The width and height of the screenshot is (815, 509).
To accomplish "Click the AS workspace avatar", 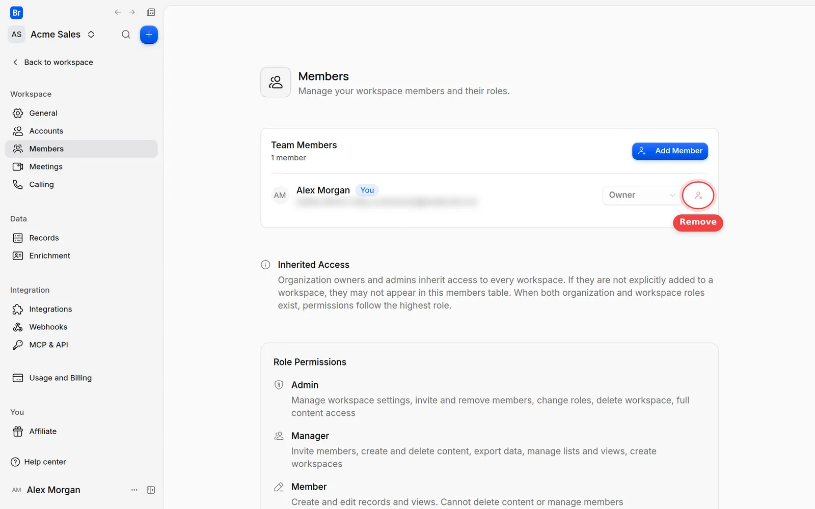I will tap(17, 35).
